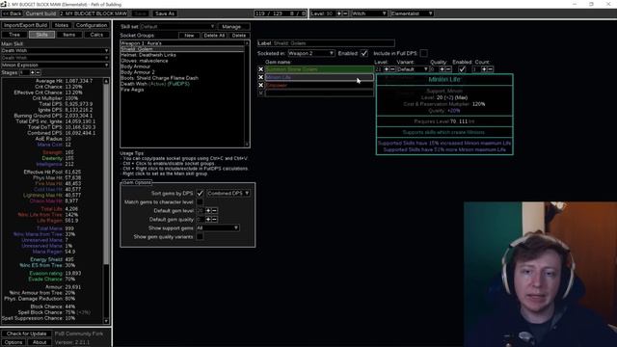
Task: Open the Main Skill Death Wish dropdown
Action: [55, 51]
